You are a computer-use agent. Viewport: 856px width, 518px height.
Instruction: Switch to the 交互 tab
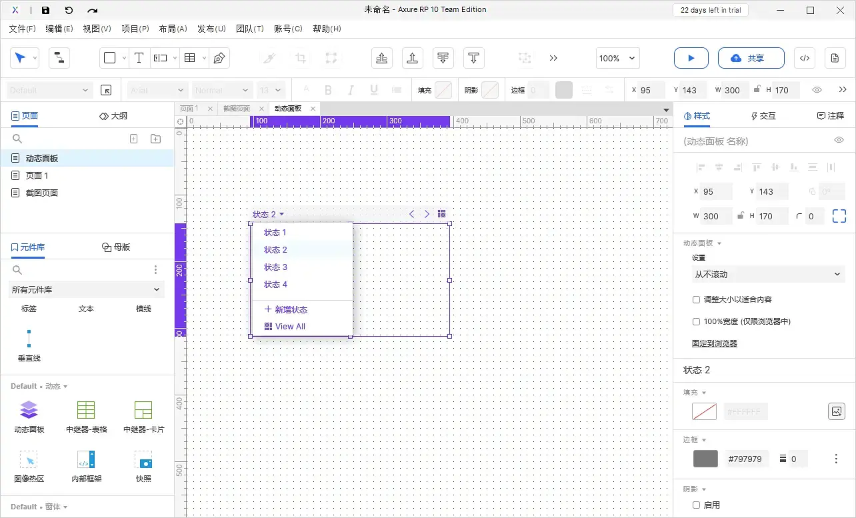pyautogui.click(x=763, y=116)
